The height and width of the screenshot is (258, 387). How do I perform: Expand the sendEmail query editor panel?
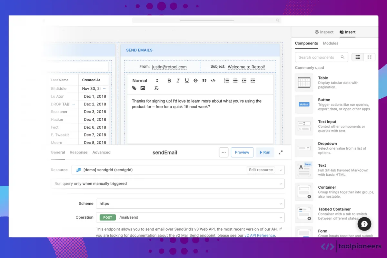281,153
